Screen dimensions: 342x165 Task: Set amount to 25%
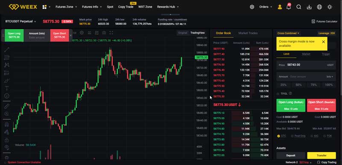coord(283,85)
